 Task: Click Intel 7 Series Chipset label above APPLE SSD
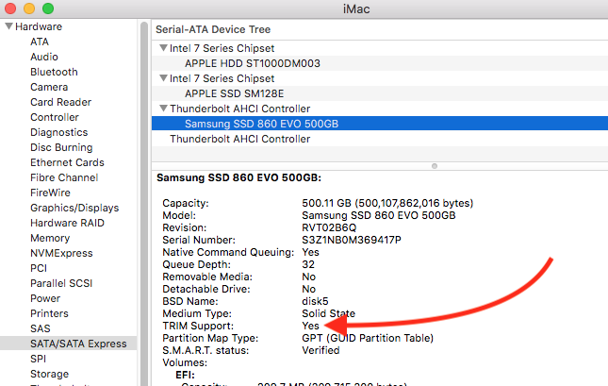coord(222,78)
